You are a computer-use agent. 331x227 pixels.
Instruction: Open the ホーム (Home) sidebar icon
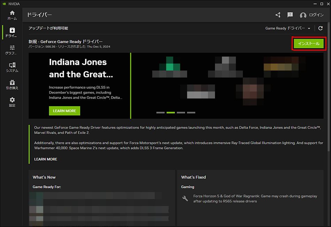click(x=12, y=15)
